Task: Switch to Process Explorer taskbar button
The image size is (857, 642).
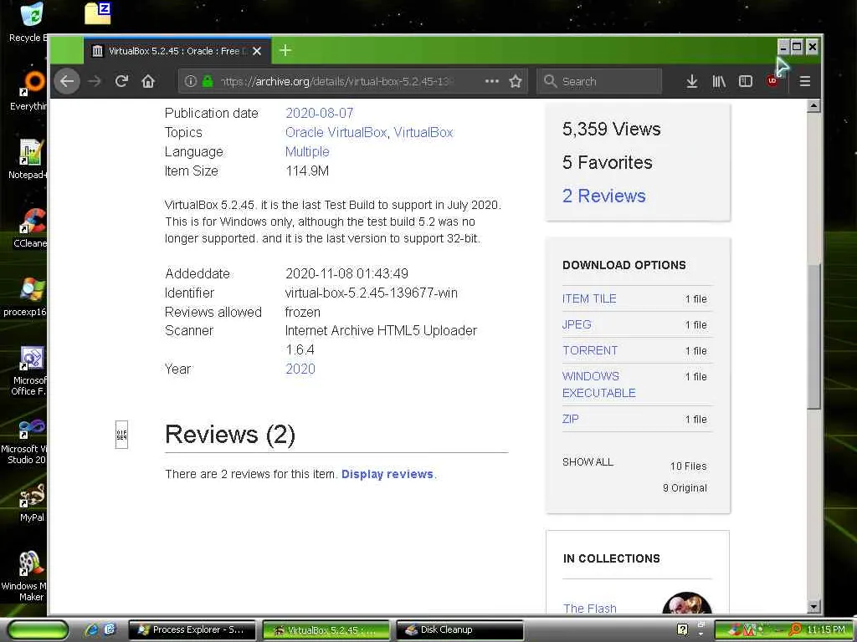Action: 192,630
